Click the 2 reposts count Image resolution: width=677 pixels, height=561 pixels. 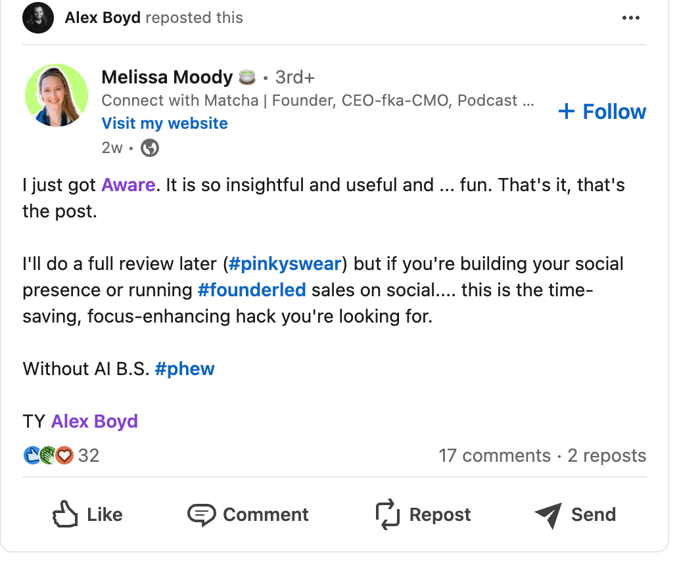tap(606, 455)
